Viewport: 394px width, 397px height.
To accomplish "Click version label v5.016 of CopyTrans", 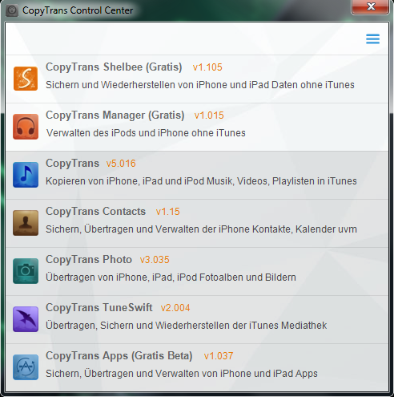I will click(x=121, y=164).
